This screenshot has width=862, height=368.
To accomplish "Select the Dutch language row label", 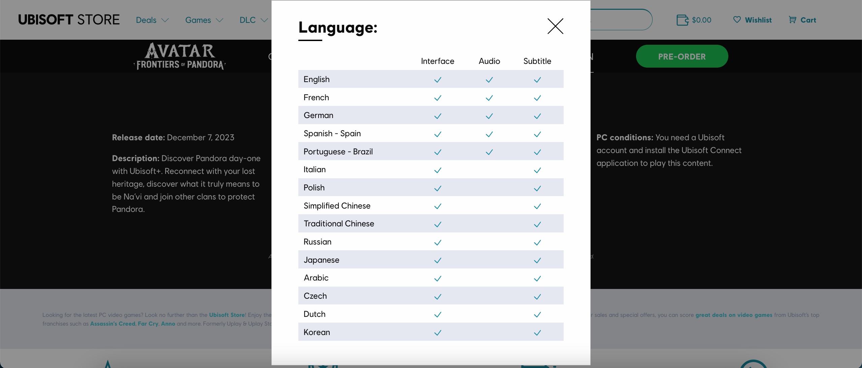I will coord(314,314).
